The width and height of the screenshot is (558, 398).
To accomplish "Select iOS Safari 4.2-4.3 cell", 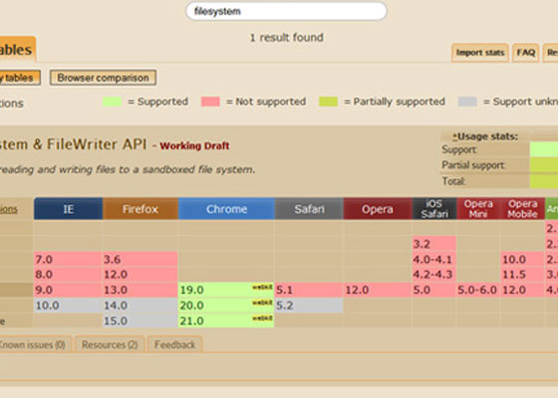I will pyautogui.click(x=434, y=275).
